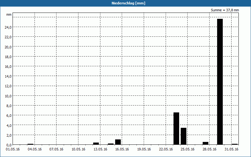Click the 6,0 y-axis value
Image resolution: width=251 pixels, height=157 pixels.
pos(9,116)
